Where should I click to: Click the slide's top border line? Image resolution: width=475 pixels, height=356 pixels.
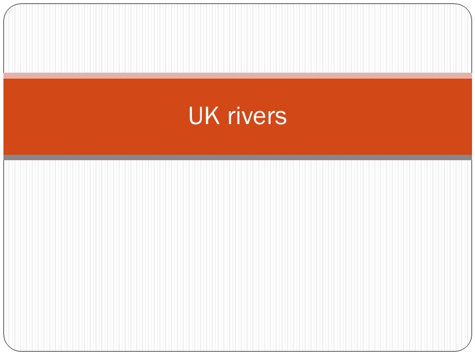[x=237, y=4]
